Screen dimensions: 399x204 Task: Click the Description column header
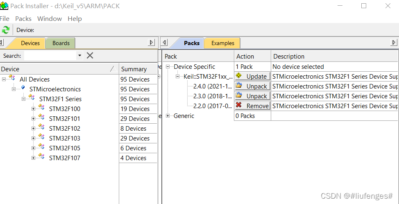[x=335, y=56]
